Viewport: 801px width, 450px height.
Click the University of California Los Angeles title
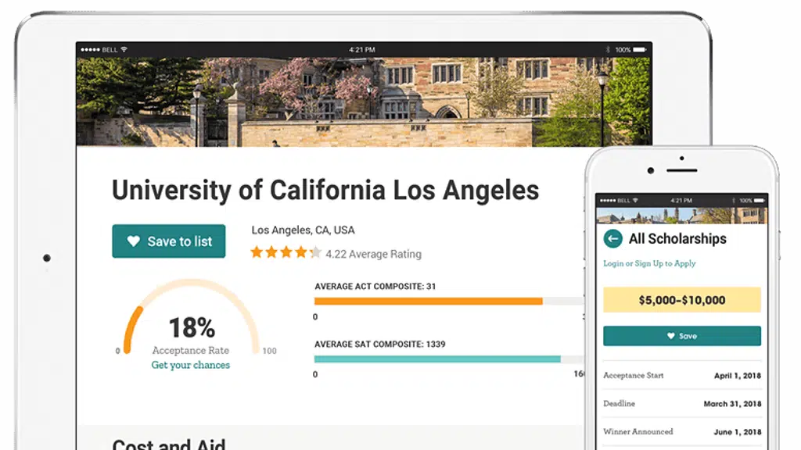tap(325, 191)
